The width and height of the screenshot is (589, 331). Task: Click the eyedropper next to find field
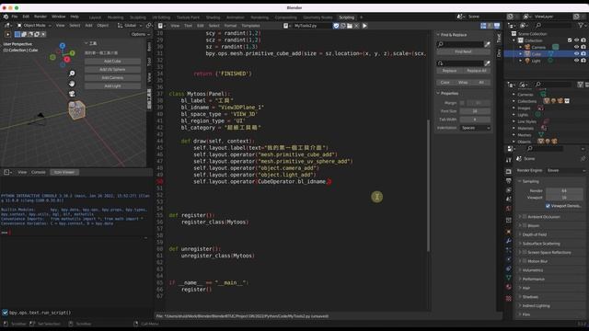point(487,44)
